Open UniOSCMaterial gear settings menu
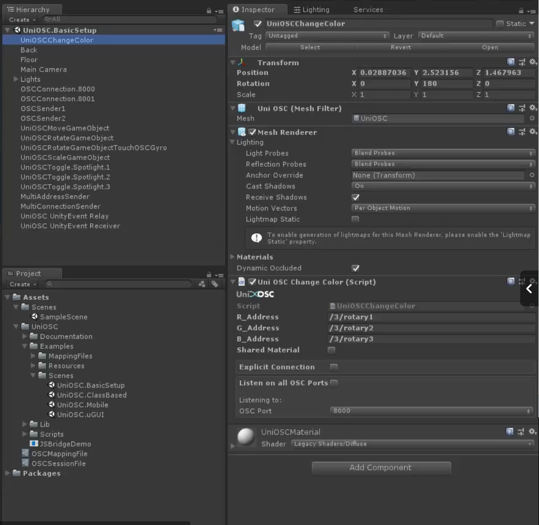The width and height of the screenshot is (539, 525). point(532,431)
